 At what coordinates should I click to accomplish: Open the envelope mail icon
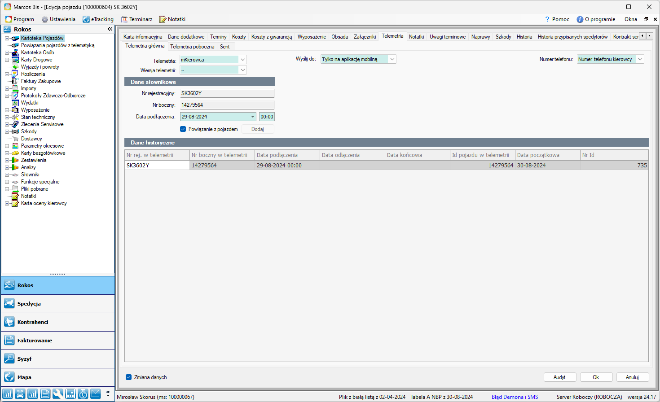[95, 394]
